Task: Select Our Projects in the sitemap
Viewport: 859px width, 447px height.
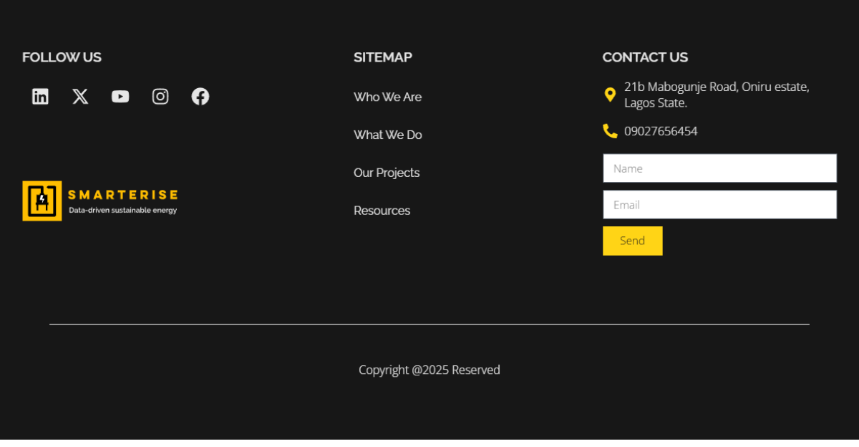Action: click(x=387, y=173)
